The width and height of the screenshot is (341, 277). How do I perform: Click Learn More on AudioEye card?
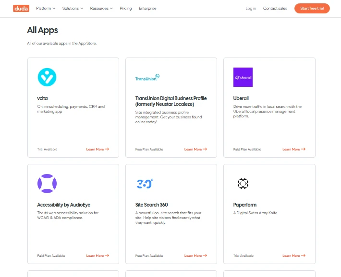[x=97, y=255]
